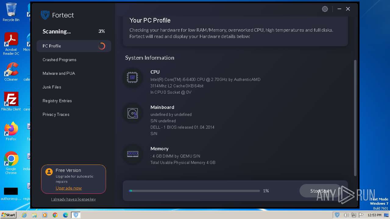
Task: Select PC Profile in sidebar
Action: (x=74, y=46)
